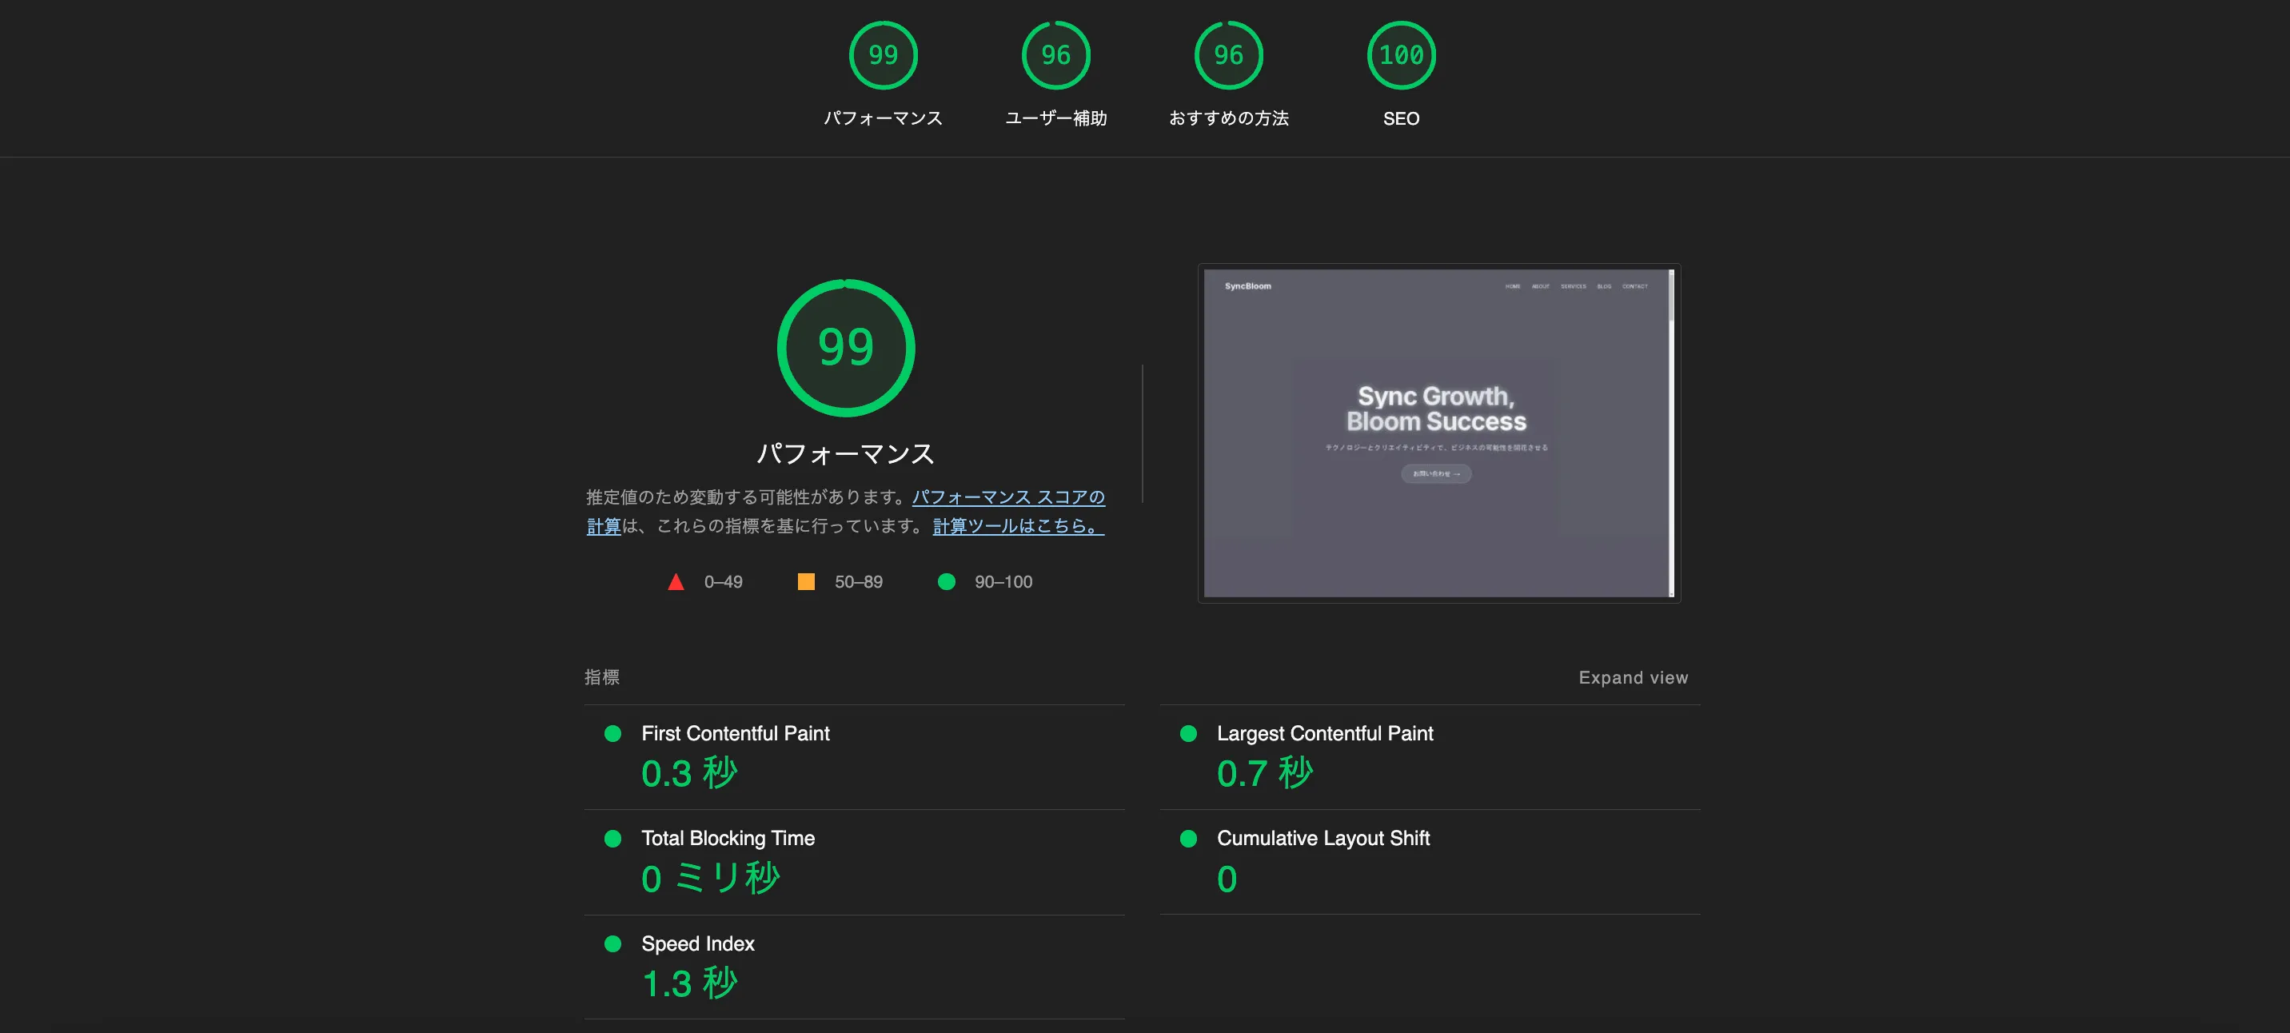This screenshot has width=2290, height=1033.
Task: Click the 90–100 legend range text
Action: 1003,581
